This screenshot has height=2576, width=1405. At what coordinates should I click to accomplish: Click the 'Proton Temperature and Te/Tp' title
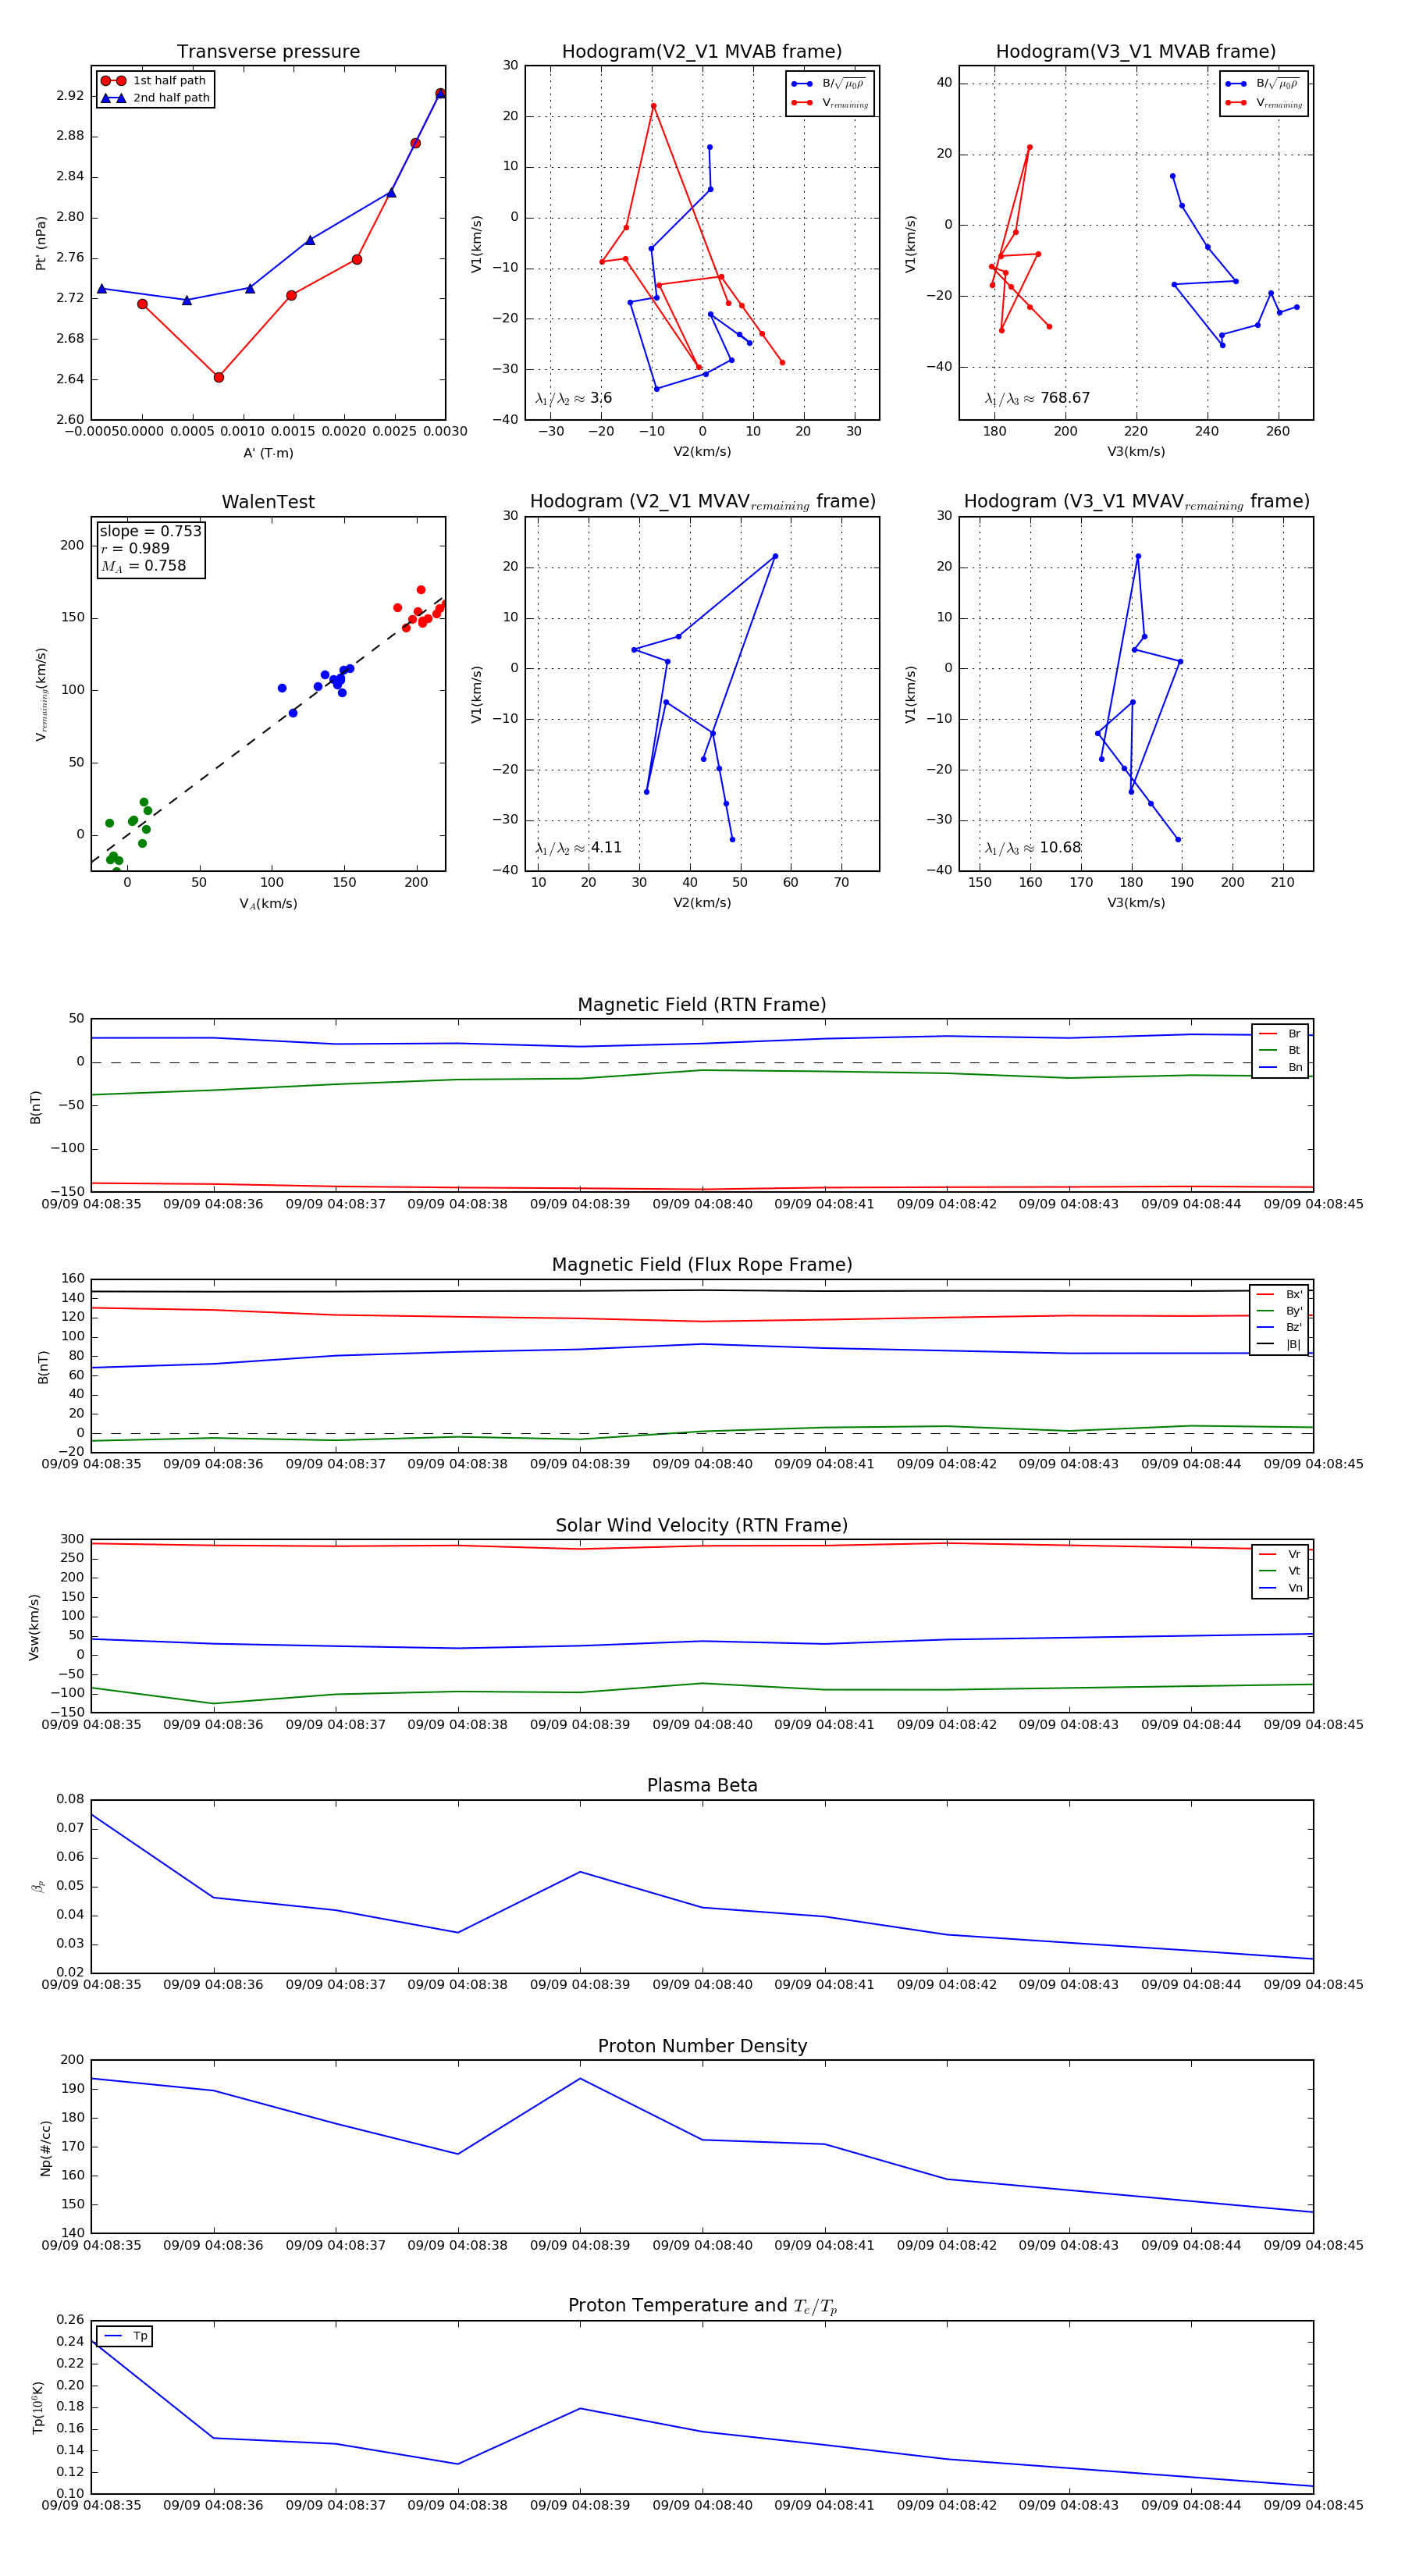(702, 2306)
